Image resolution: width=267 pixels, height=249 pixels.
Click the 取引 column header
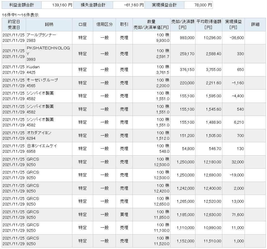coord(124,24)
